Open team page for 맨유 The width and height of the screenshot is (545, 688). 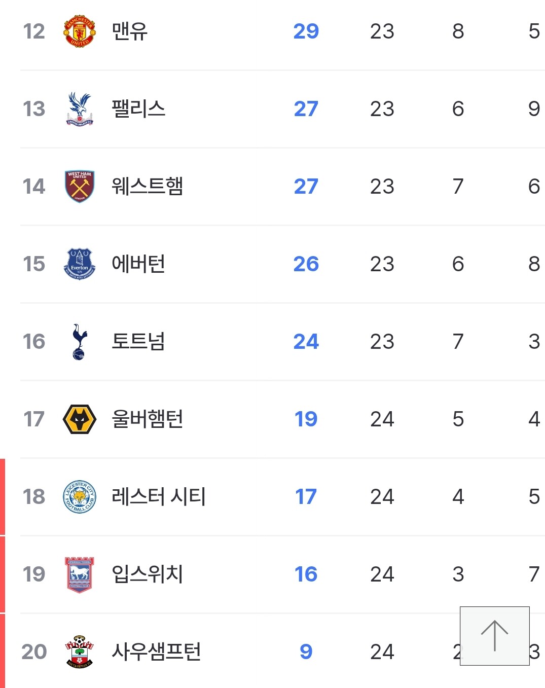(x=130, y=31)
